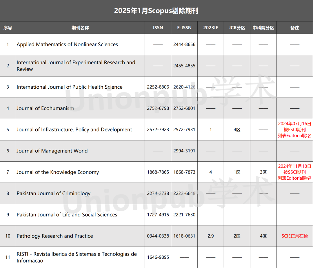Image resolution: width=313 pixels, height=268 pixels.
Task: Click row number 10 cell
Action: tap(8, 236)
